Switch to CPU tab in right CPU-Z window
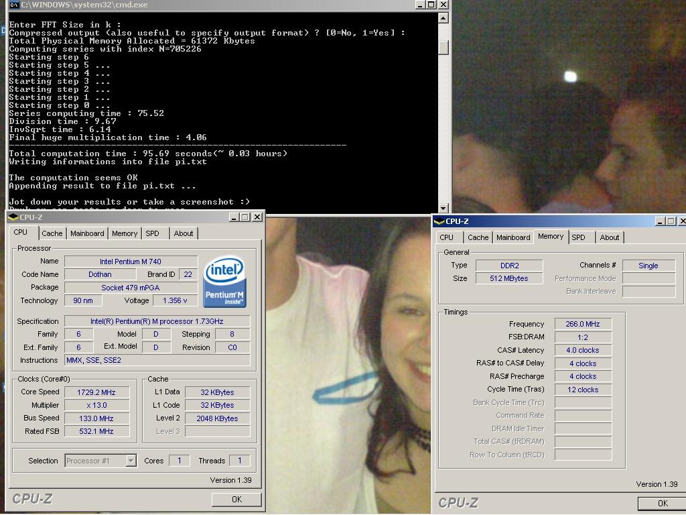The width and height of the screenshot is (686, 515). pyautogui.click(x=446, y=237)
